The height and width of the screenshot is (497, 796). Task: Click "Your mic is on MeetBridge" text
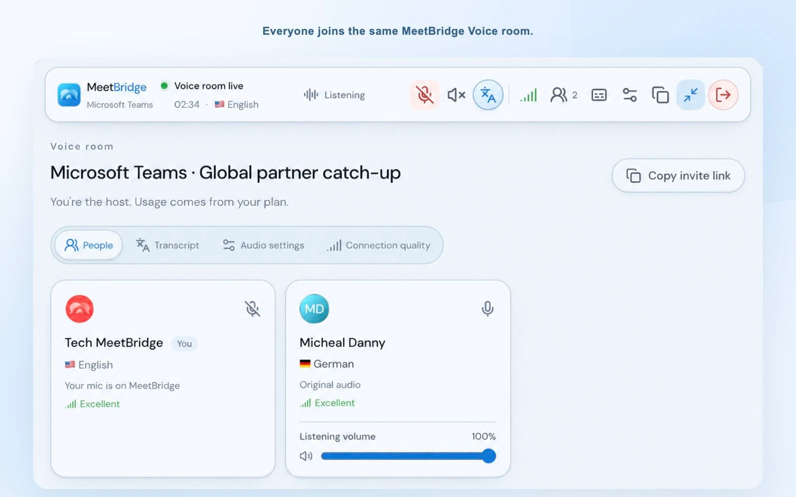[x=122, y=386]
